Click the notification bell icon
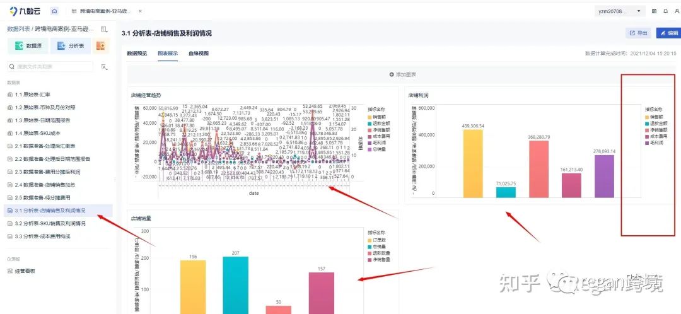 666,11
